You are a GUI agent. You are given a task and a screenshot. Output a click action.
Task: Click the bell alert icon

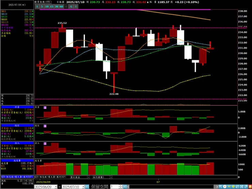[x=250, y=187]
